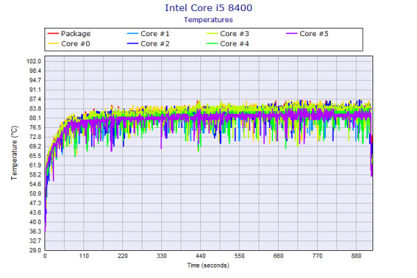Click the 110 x-axis tick label
The image size is (417, 278).
coord(84,256)
